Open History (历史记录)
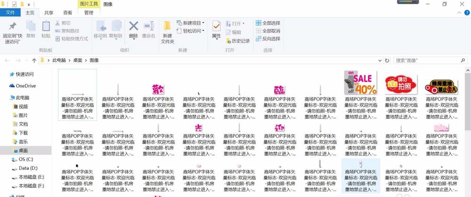The image size is (471, 197). click(237, 41)
